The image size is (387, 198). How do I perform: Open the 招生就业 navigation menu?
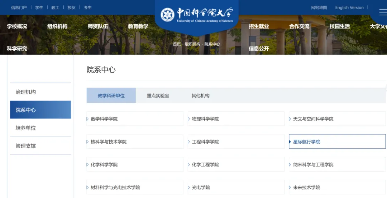coord(259,26)
